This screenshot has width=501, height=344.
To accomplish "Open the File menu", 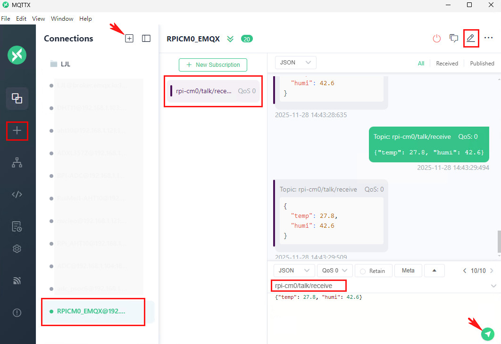I will 6,18.
